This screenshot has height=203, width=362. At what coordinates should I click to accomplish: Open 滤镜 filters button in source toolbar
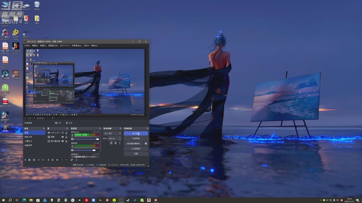69,123
